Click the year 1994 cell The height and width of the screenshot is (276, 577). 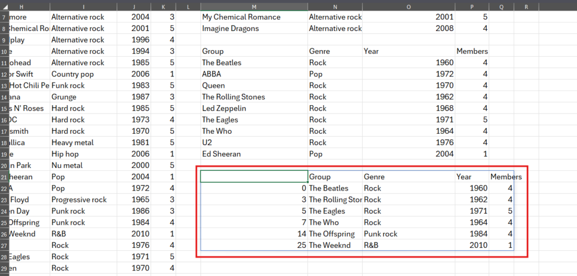pyautogui.click(x=134, y=51)
